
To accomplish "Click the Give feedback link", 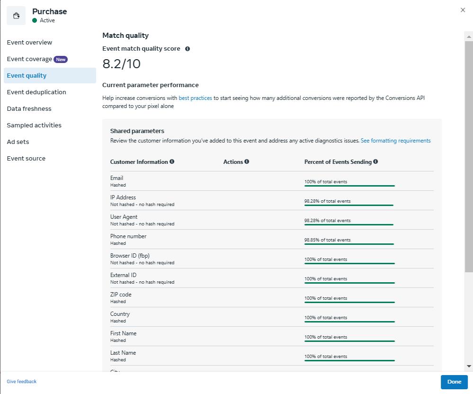I will [x=22, y=382].
